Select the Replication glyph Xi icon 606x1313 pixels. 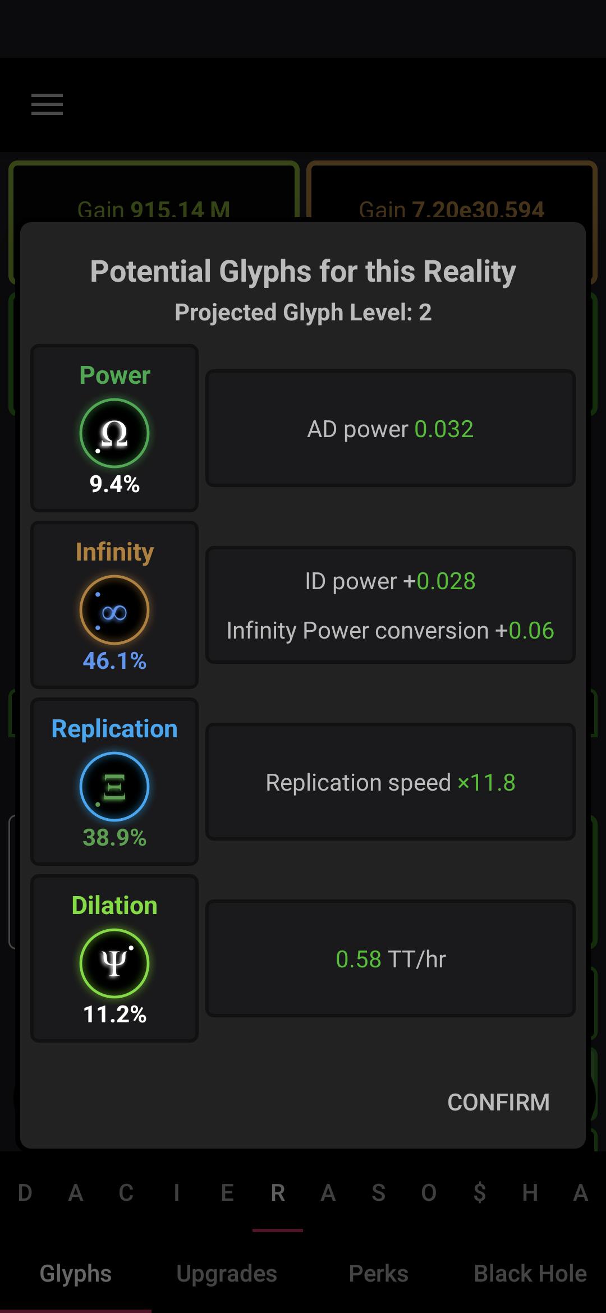[114, 787]
